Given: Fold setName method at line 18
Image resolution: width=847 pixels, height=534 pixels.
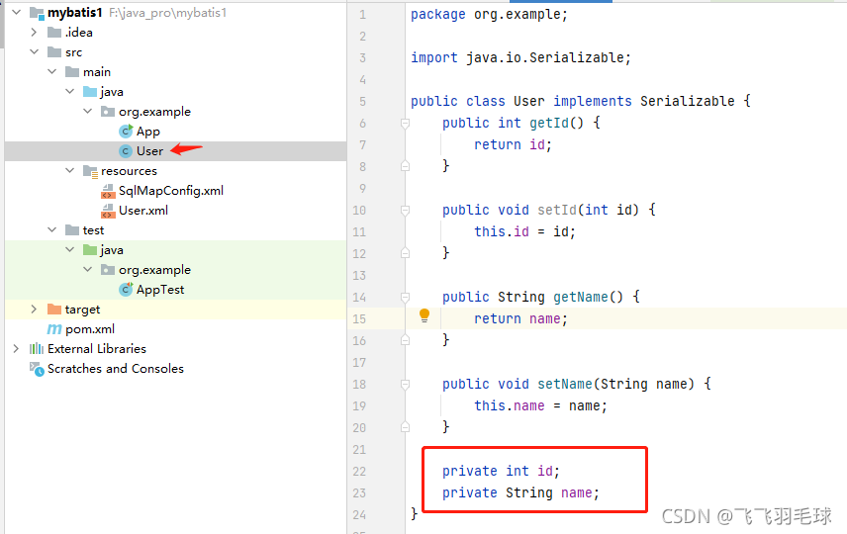Looking at the screenshot, I should click(405, 385).
